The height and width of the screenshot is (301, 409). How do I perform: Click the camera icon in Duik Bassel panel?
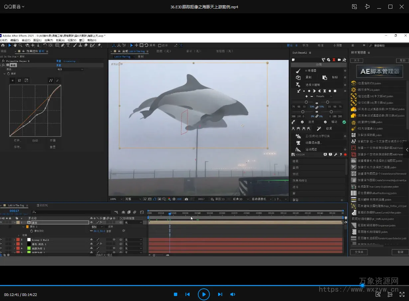pyautogui.click(x=339, y=60)
